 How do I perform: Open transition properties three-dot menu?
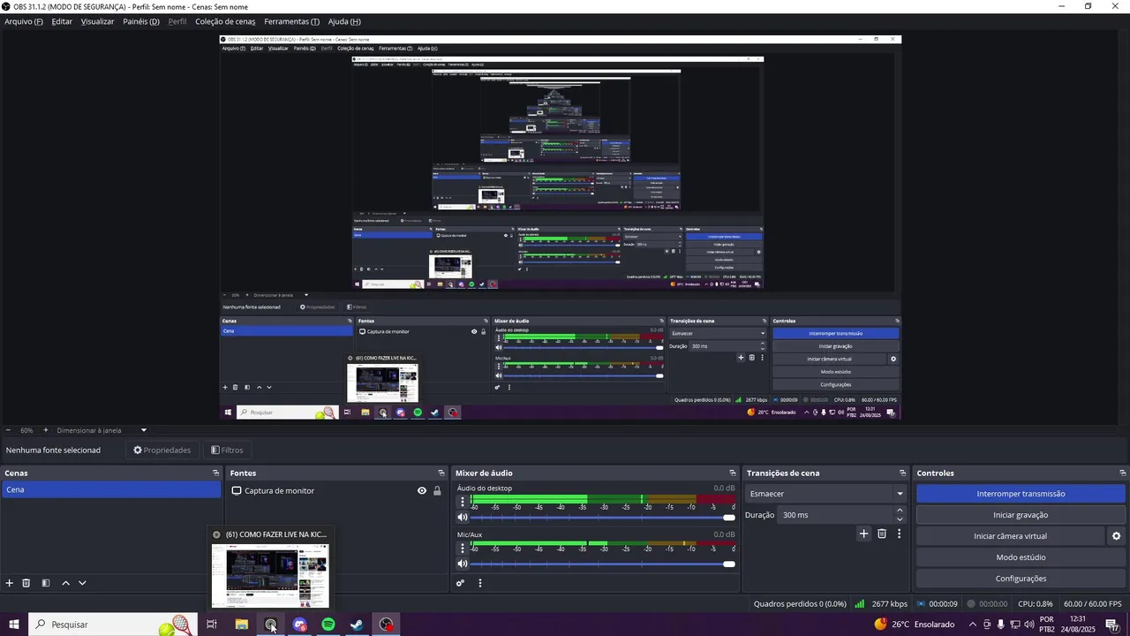pyautogui.click(x=899, y=534)
